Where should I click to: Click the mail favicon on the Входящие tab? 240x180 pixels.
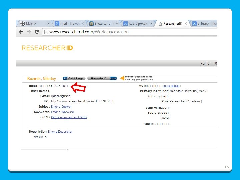point(91,24)
